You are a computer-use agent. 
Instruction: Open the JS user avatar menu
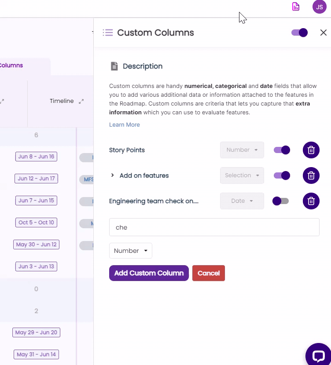coord(319,7)
